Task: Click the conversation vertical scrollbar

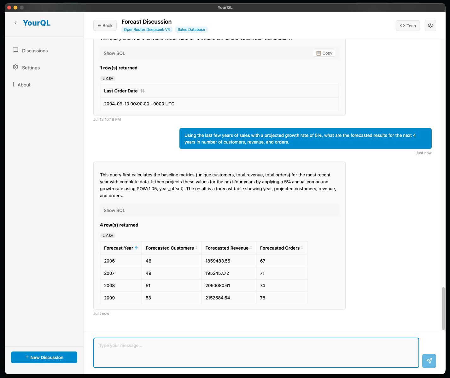Action: point(443,308)
